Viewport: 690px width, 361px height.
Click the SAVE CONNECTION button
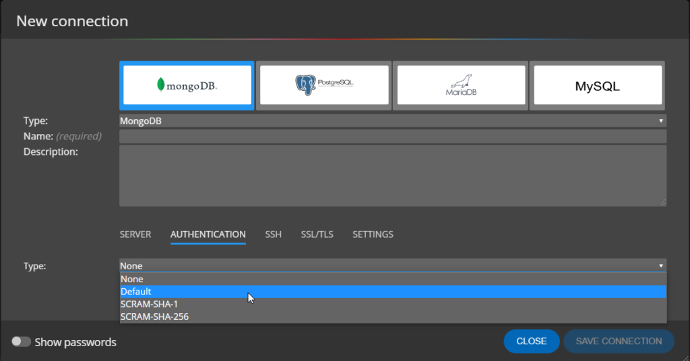619,341
